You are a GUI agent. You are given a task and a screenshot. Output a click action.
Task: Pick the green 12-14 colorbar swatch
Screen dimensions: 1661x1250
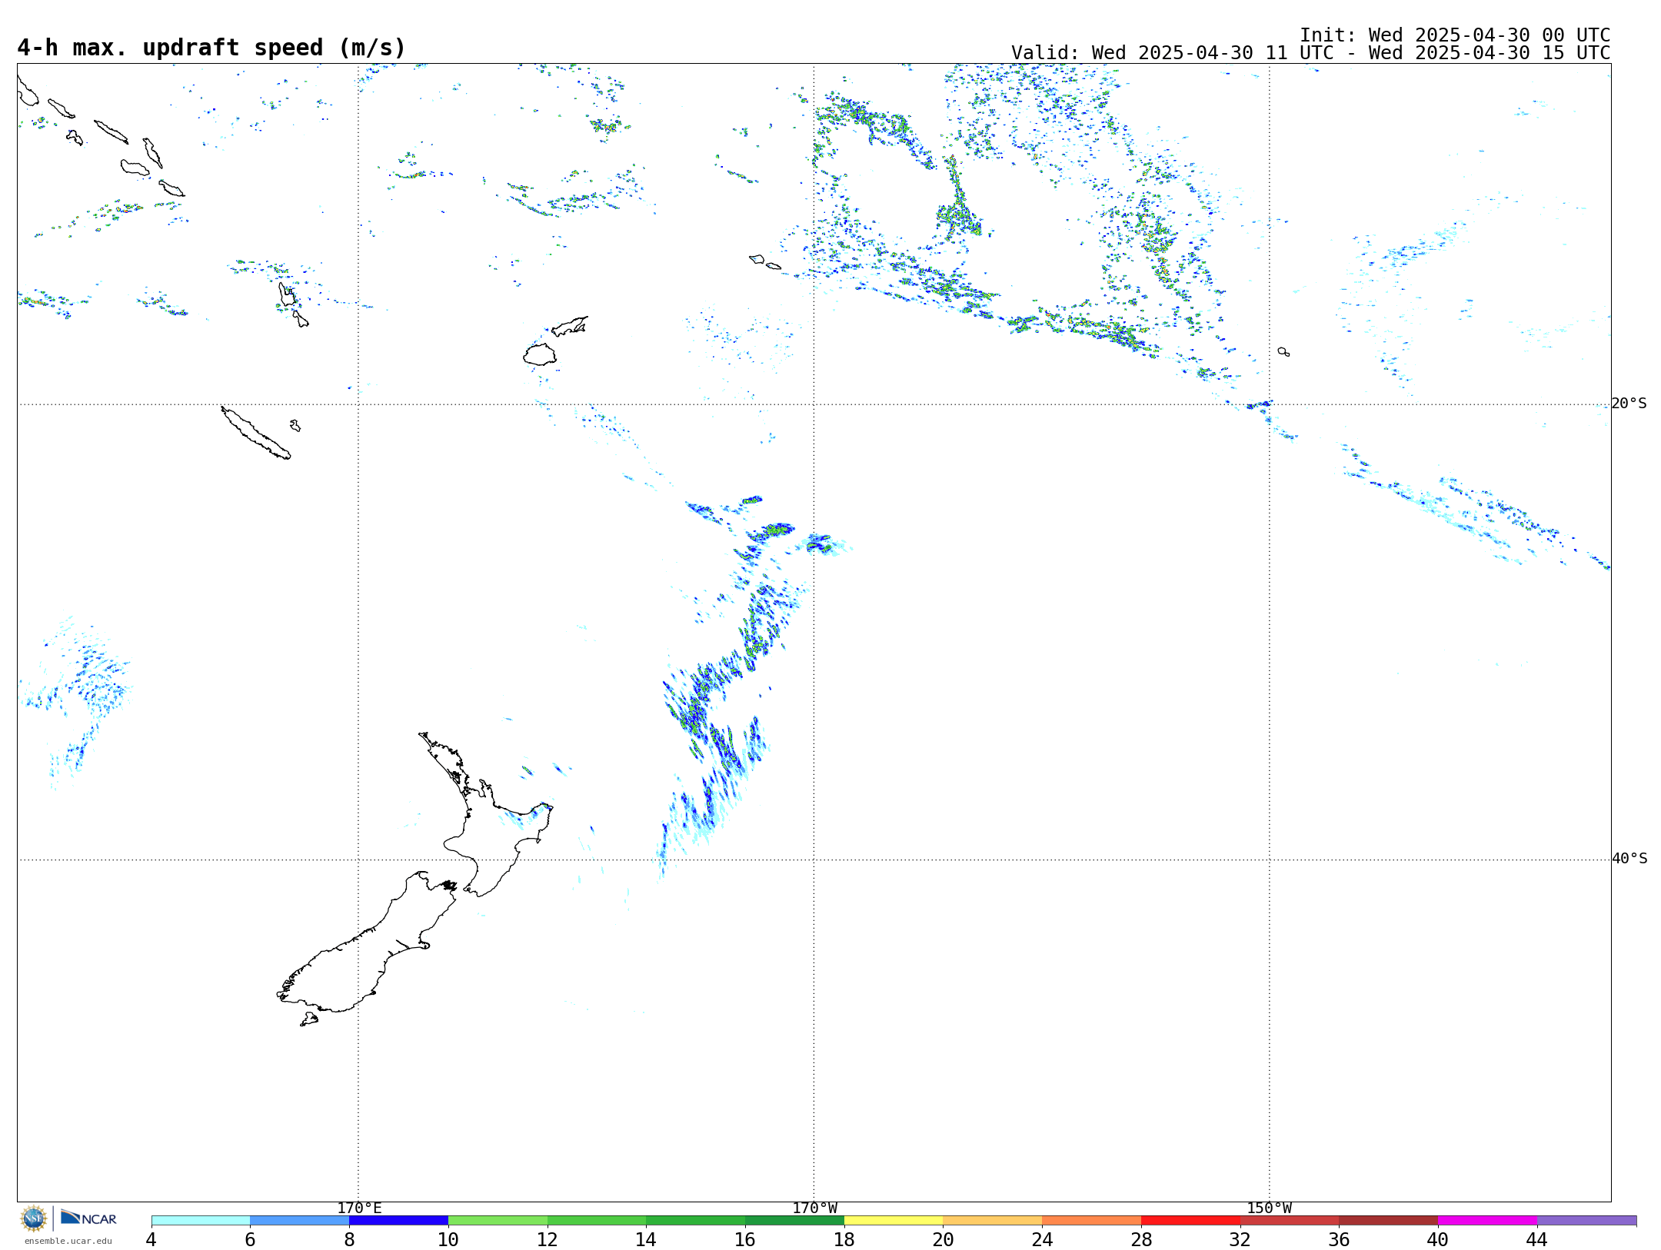point(597,1221)
